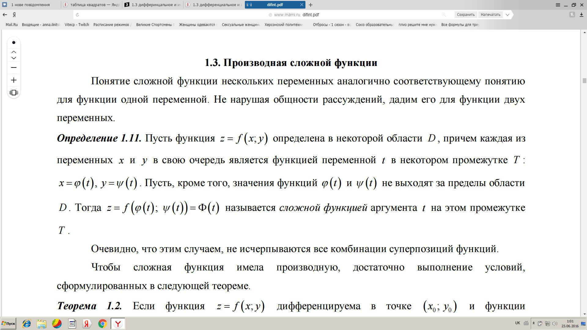Click the power plug tray icon
This screenshot has width=587, height=330.
point(540,323)
